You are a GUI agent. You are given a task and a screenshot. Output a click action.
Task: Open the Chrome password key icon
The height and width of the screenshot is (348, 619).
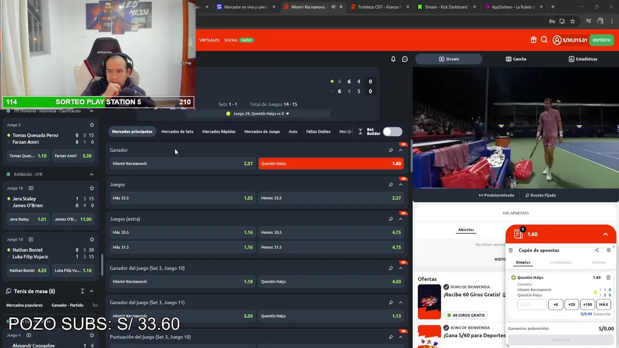[552, 21]
